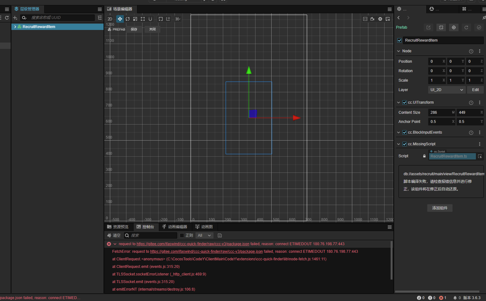
Task: Collapse the cc.UITransform section
Action: (399, 102)
